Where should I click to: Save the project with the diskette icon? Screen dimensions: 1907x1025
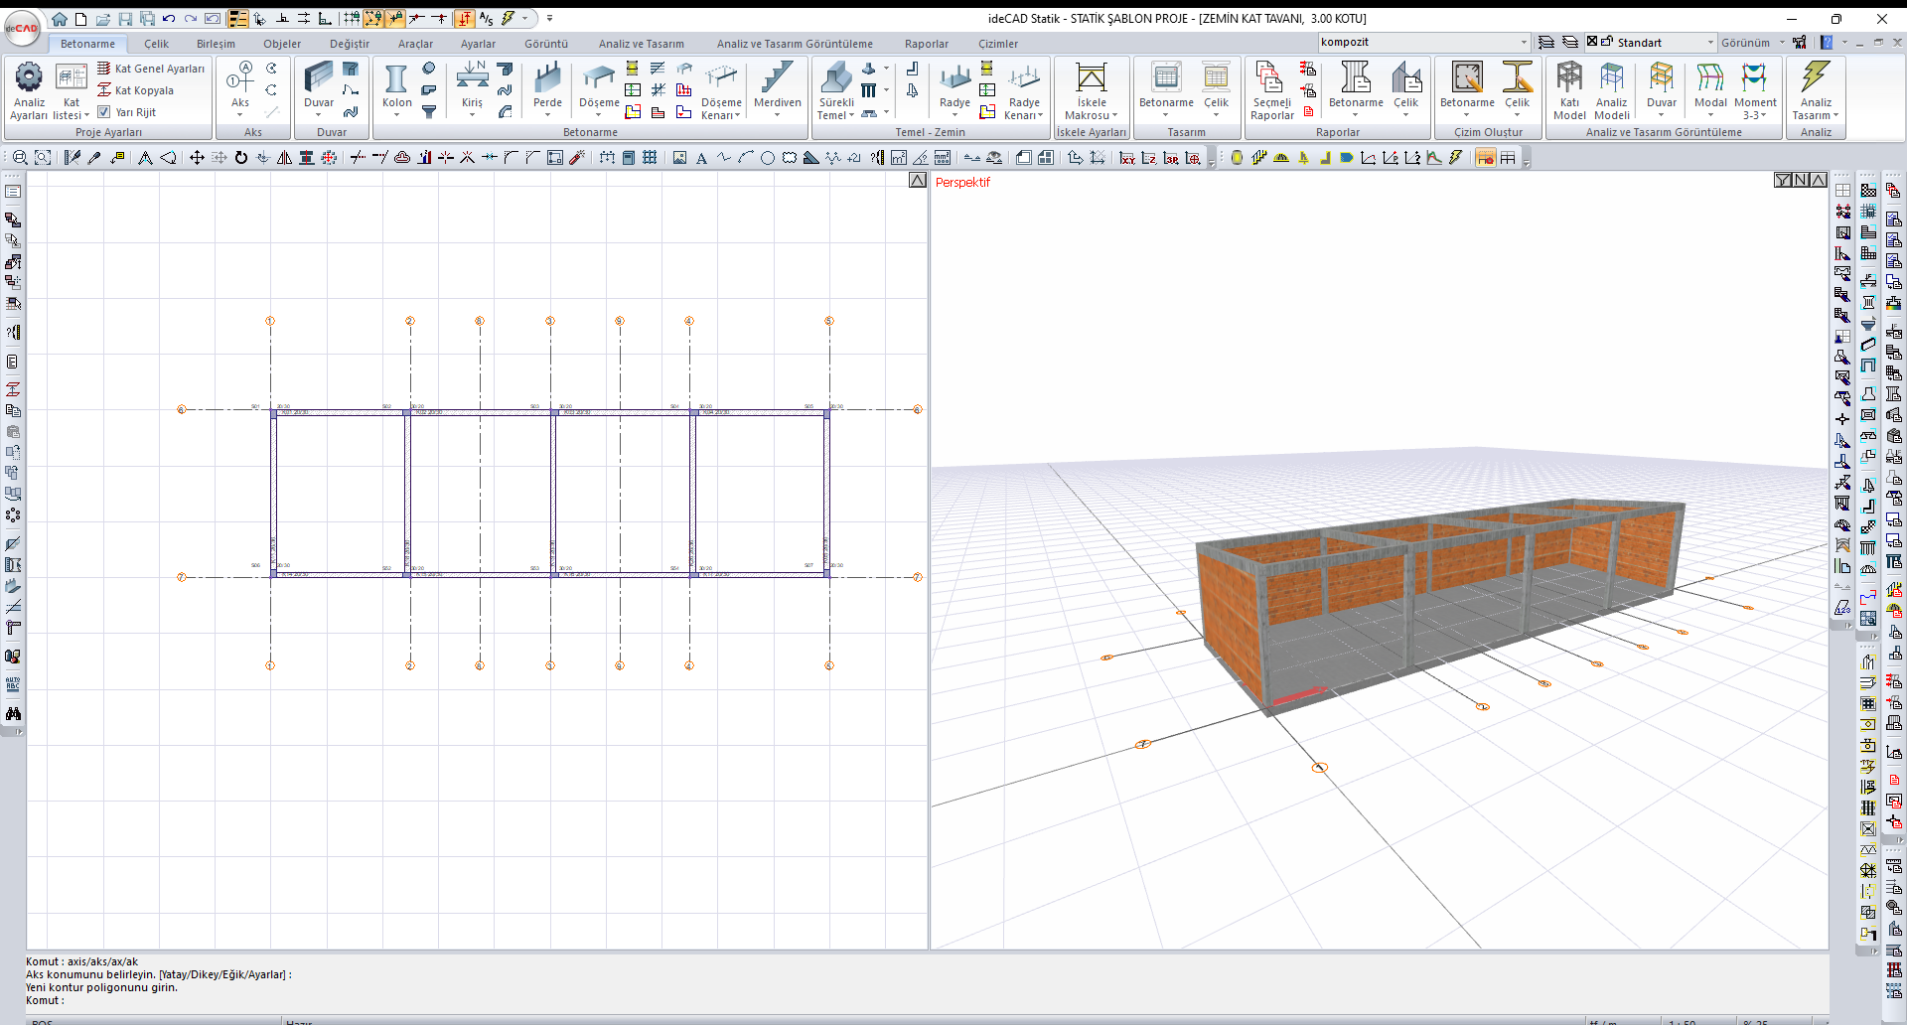125,19
